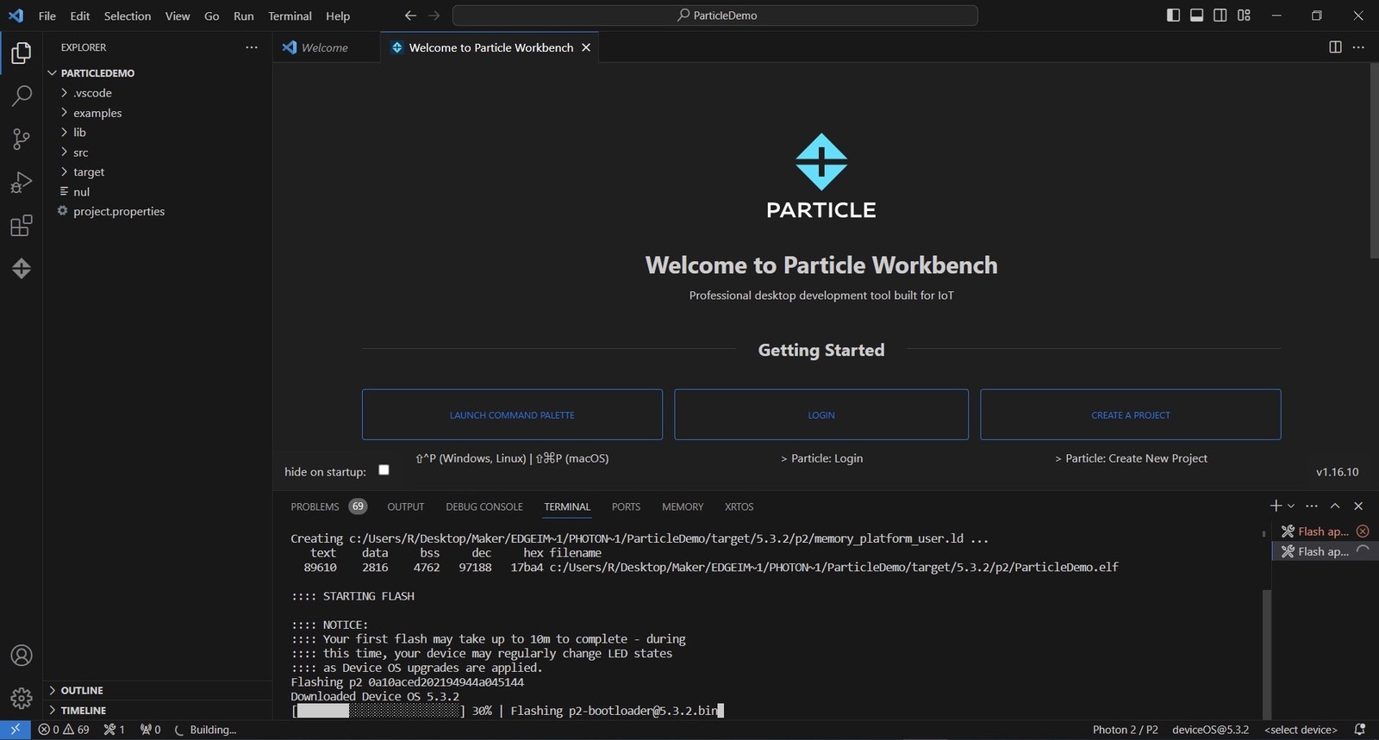This screenshot has height=740, width=1379.
Task: Open the Accounts menu icon
Action: pyautogui.click(x=22, y=656)
